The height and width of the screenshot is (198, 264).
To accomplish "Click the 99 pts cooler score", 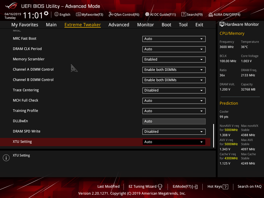I will tap(224, 117).
